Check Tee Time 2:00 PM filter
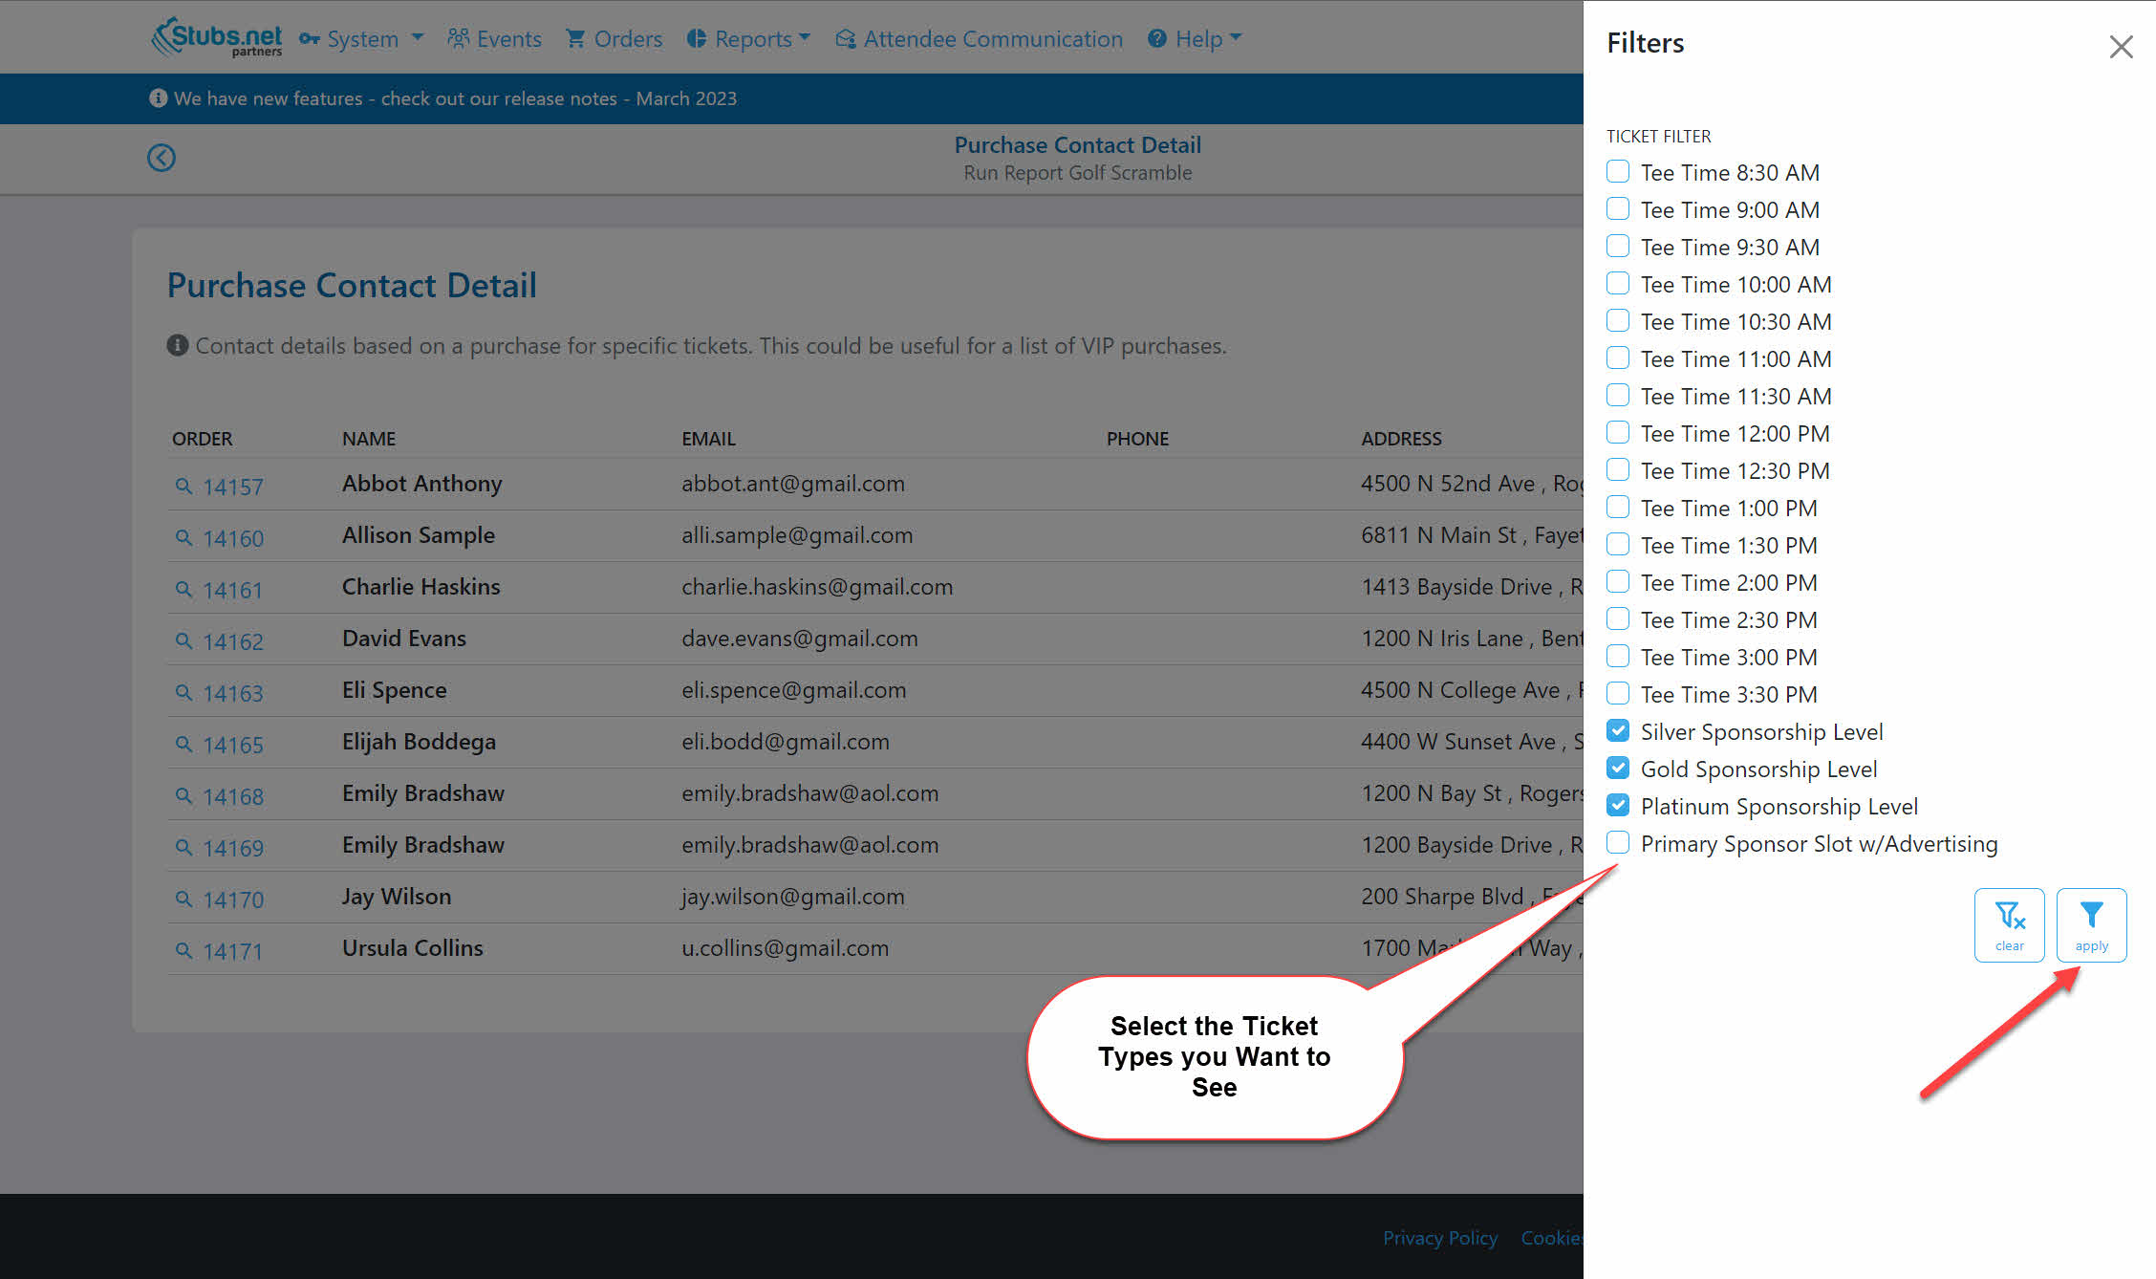The image size is (2156, 1279). (x=1617, y=581)
